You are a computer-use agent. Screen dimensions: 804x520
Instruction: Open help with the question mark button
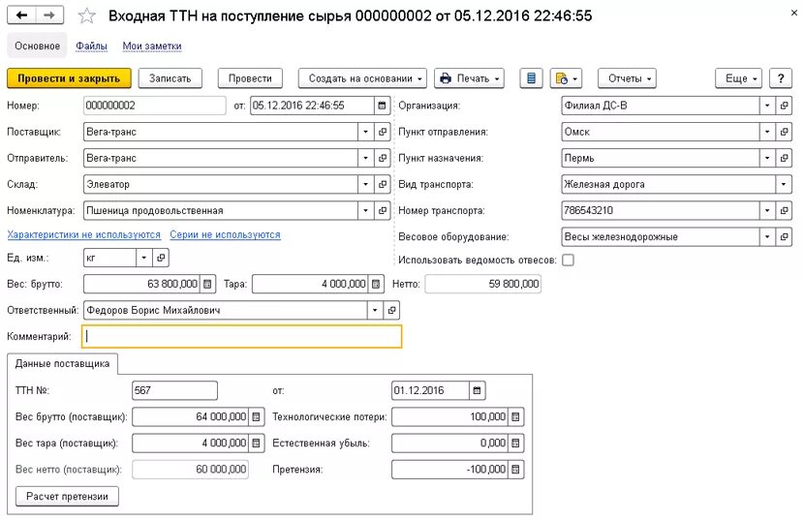click(781, 78)
